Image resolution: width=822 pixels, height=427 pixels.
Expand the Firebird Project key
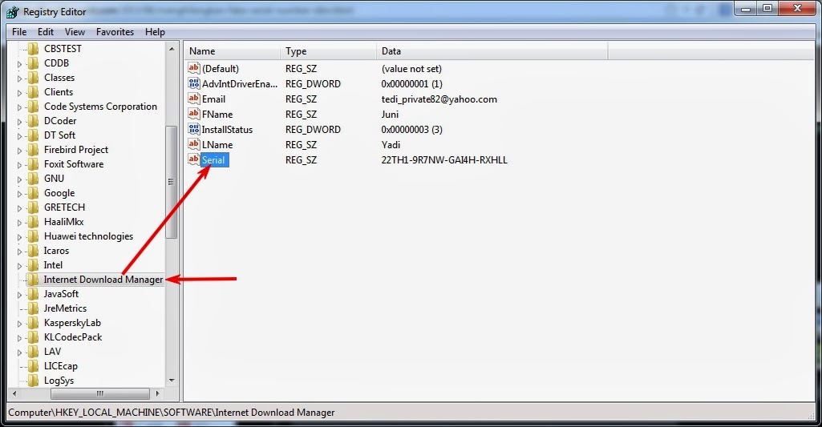[19, 151]
